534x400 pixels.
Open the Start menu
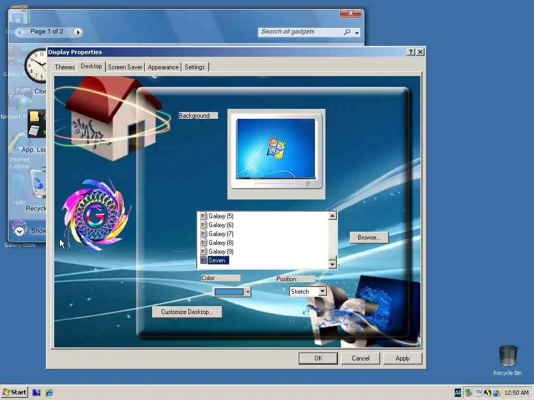pyautogui.click(x=14, y=392)
